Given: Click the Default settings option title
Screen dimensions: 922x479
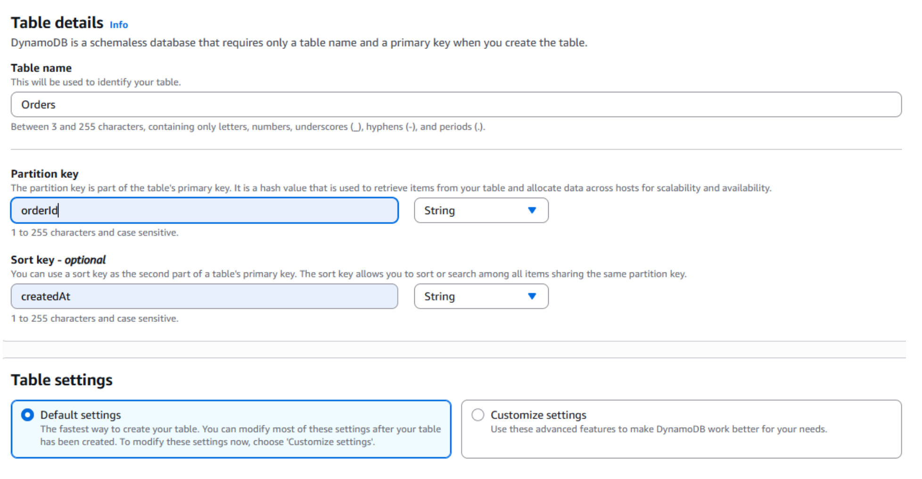Looking at the screenshot, I should coord(81,415).
